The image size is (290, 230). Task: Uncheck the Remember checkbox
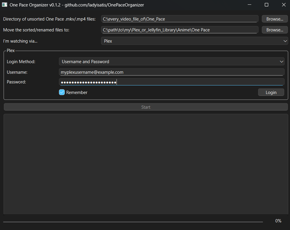(x=62, y=92)
